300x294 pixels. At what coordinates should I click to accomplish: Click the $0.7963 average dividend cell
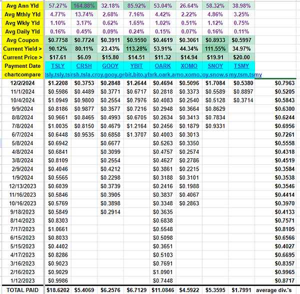pos(275,83)
